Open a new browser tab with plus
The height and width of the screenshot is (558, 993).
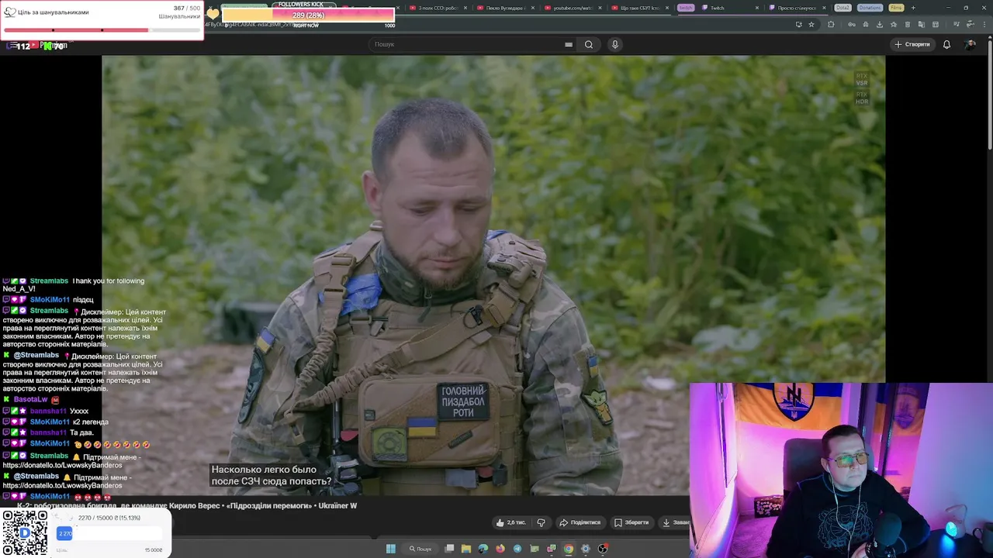(x=913, y=8)
